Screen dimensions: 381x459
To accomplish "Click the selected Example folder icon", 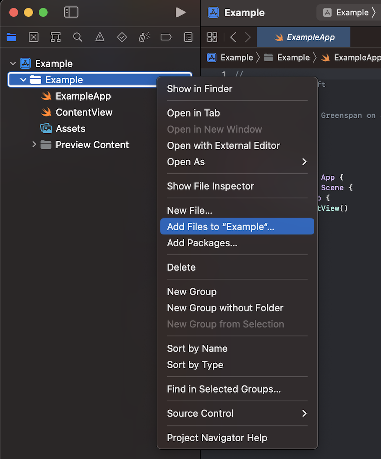I will [36, 79].
